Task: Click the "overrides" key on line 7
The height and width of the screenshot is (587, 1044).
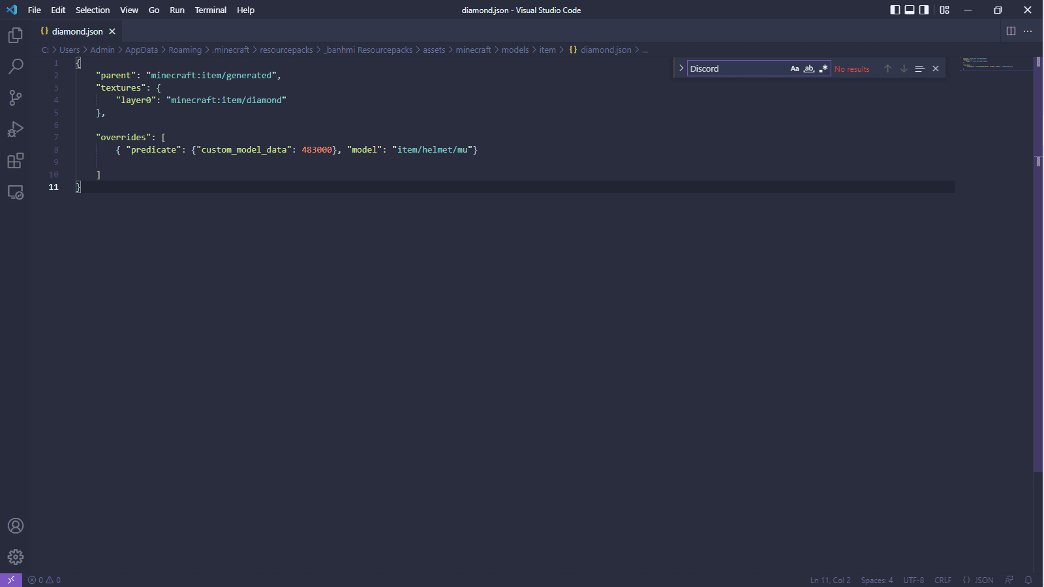Action: (x=123, y=138)
